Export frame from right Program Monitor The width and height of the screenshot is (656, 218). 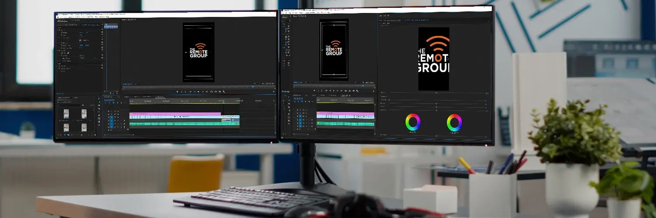[x=353, y=90]
